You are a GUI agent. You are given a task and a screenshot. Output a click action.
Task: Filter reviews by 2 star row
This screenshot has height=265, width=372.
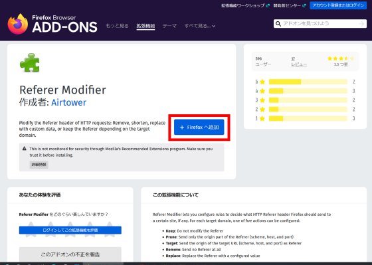(x=305, y=109)
